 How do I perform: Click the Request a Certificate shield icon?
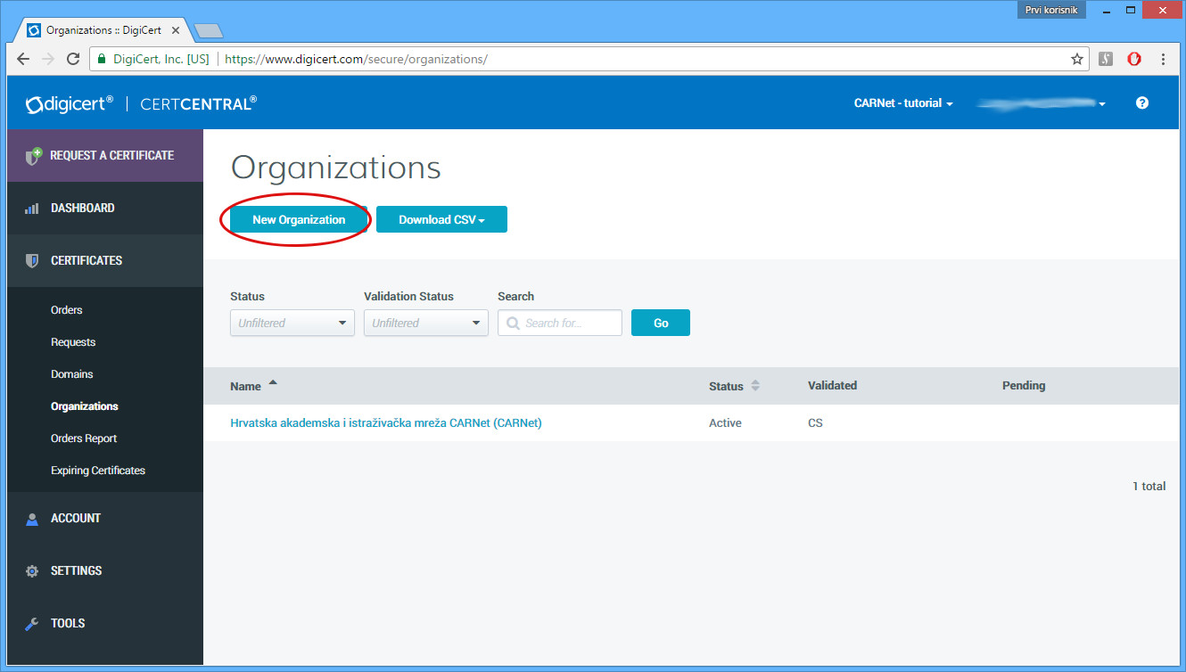[x=33, y=156]
